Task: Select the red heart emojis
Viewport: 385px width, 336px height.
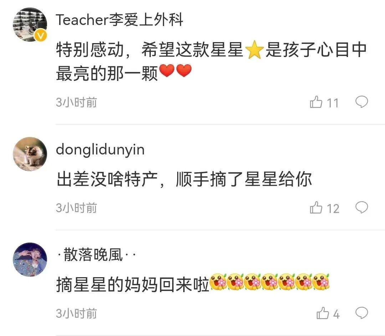Action: coord(175,71)
